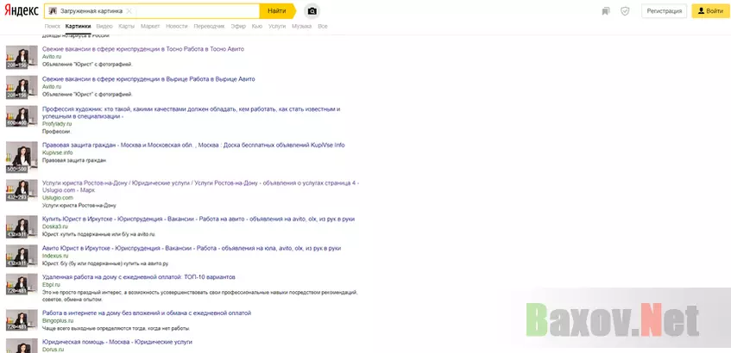Go to the Новости tab
Image resolution: width=731 pixels, height=353 pixels.
[x=177, y=27]
